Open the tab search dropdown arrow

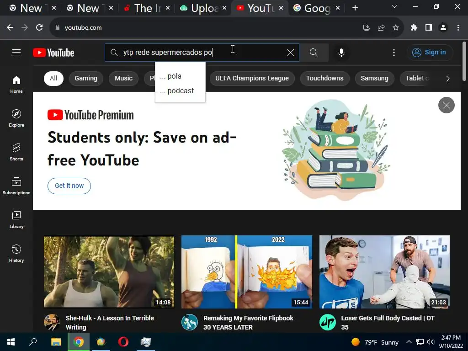point(394,6)
